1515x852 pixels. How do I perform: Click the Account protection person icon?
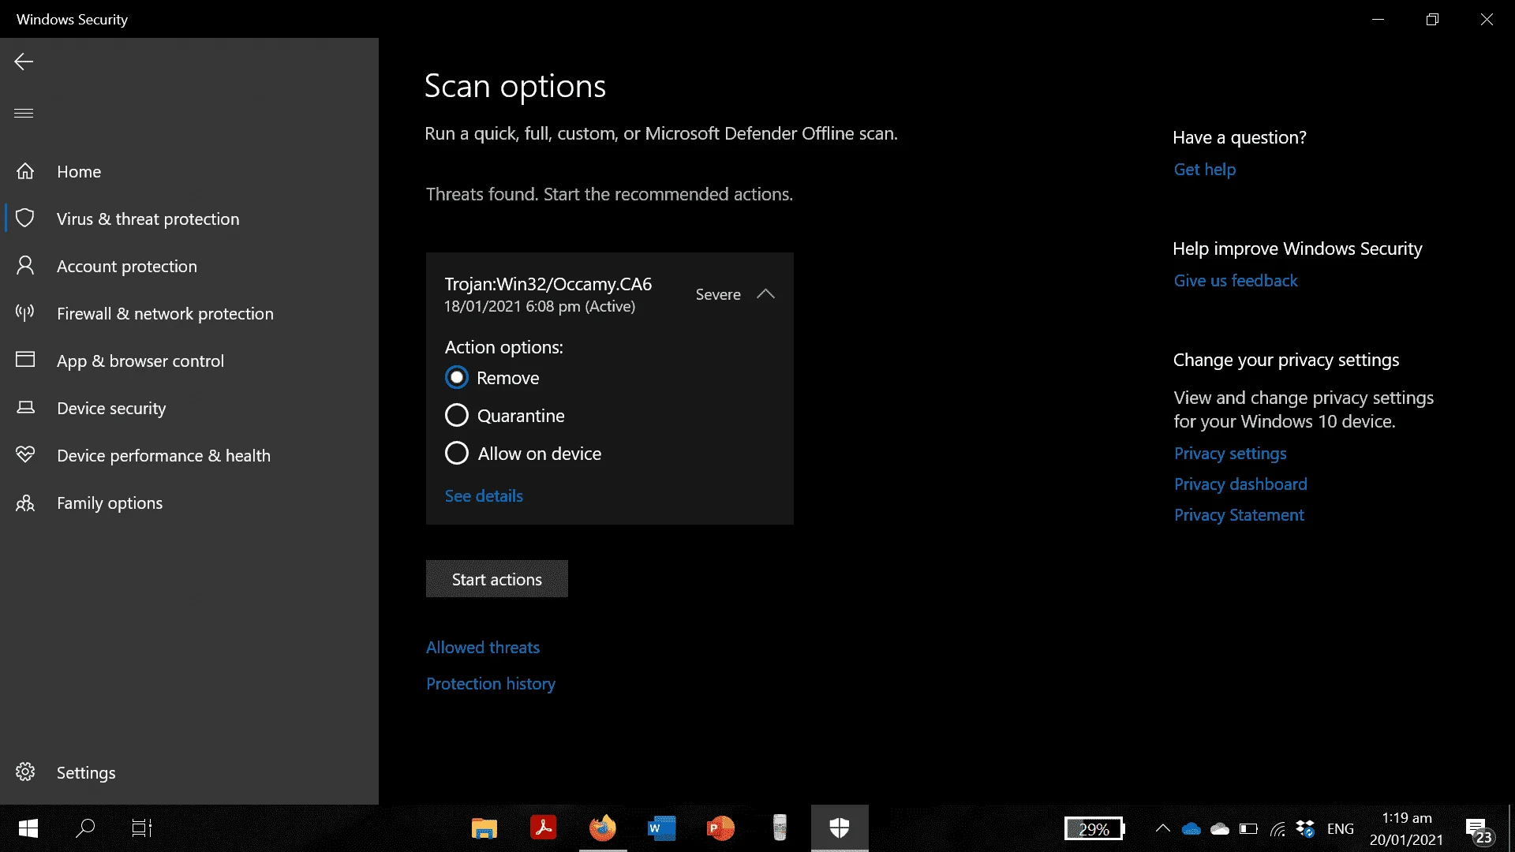tap(25, 266)
